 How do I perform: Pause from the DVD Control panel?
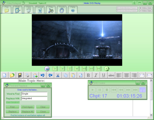coord(100,90)
